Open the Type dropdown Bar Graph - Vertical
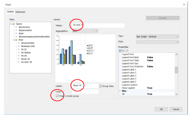Image resolution: width=192 pixels, height=119 pixels. point(158,36)
